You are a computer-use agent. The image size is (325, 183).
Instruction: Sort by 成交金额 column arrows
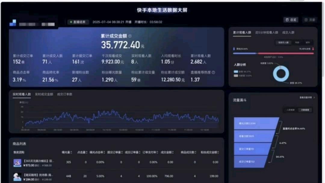[x=173, y=152]
